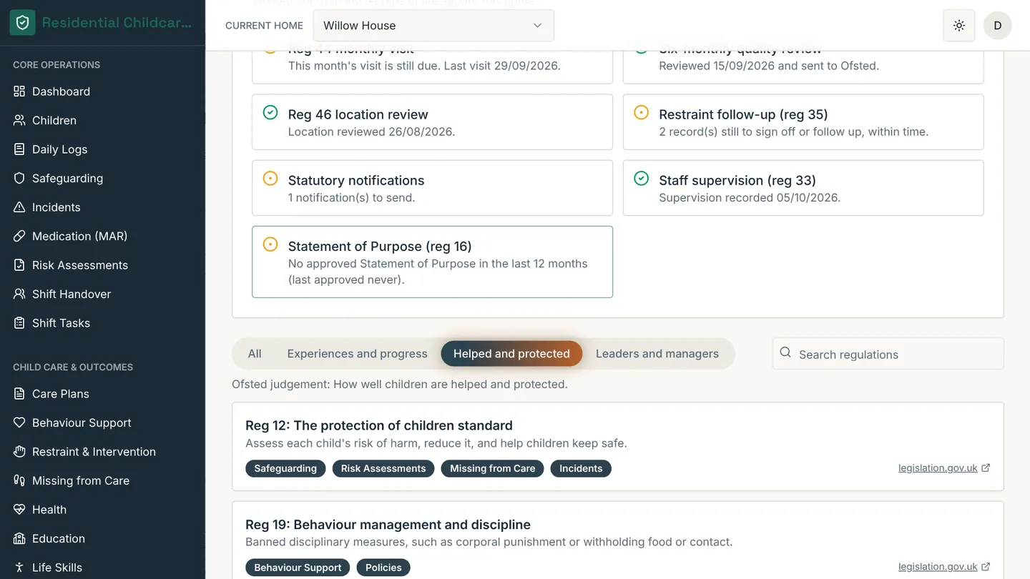Click the Missing from Care tag chip
1030x579 pixels.
click(493, 469)
